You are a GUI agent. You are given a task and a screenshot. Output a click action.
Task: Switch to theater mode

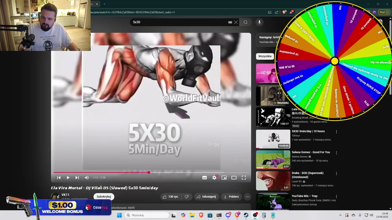tap(234, 178)
